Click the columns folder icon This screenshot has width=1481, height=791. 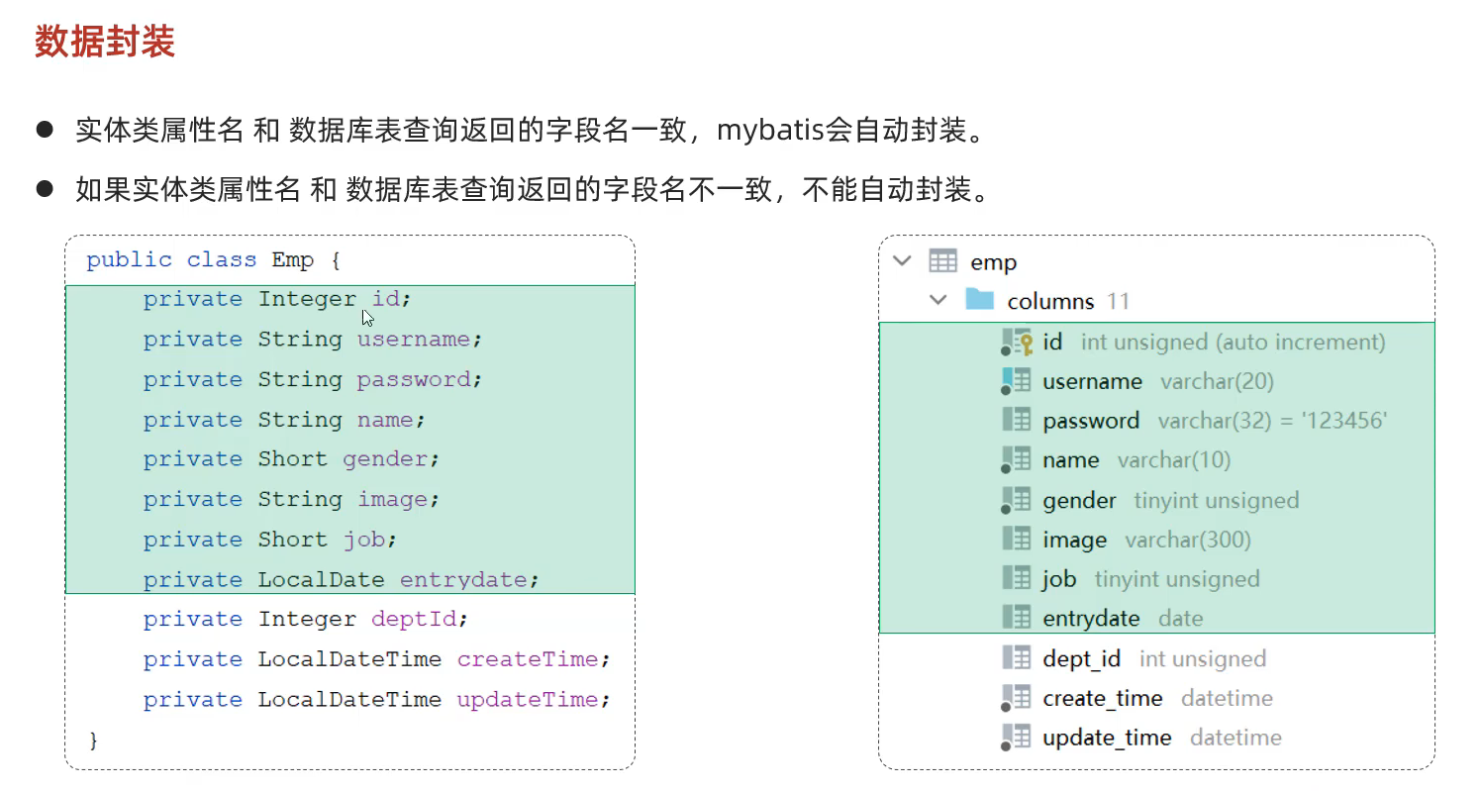point(979,300)
